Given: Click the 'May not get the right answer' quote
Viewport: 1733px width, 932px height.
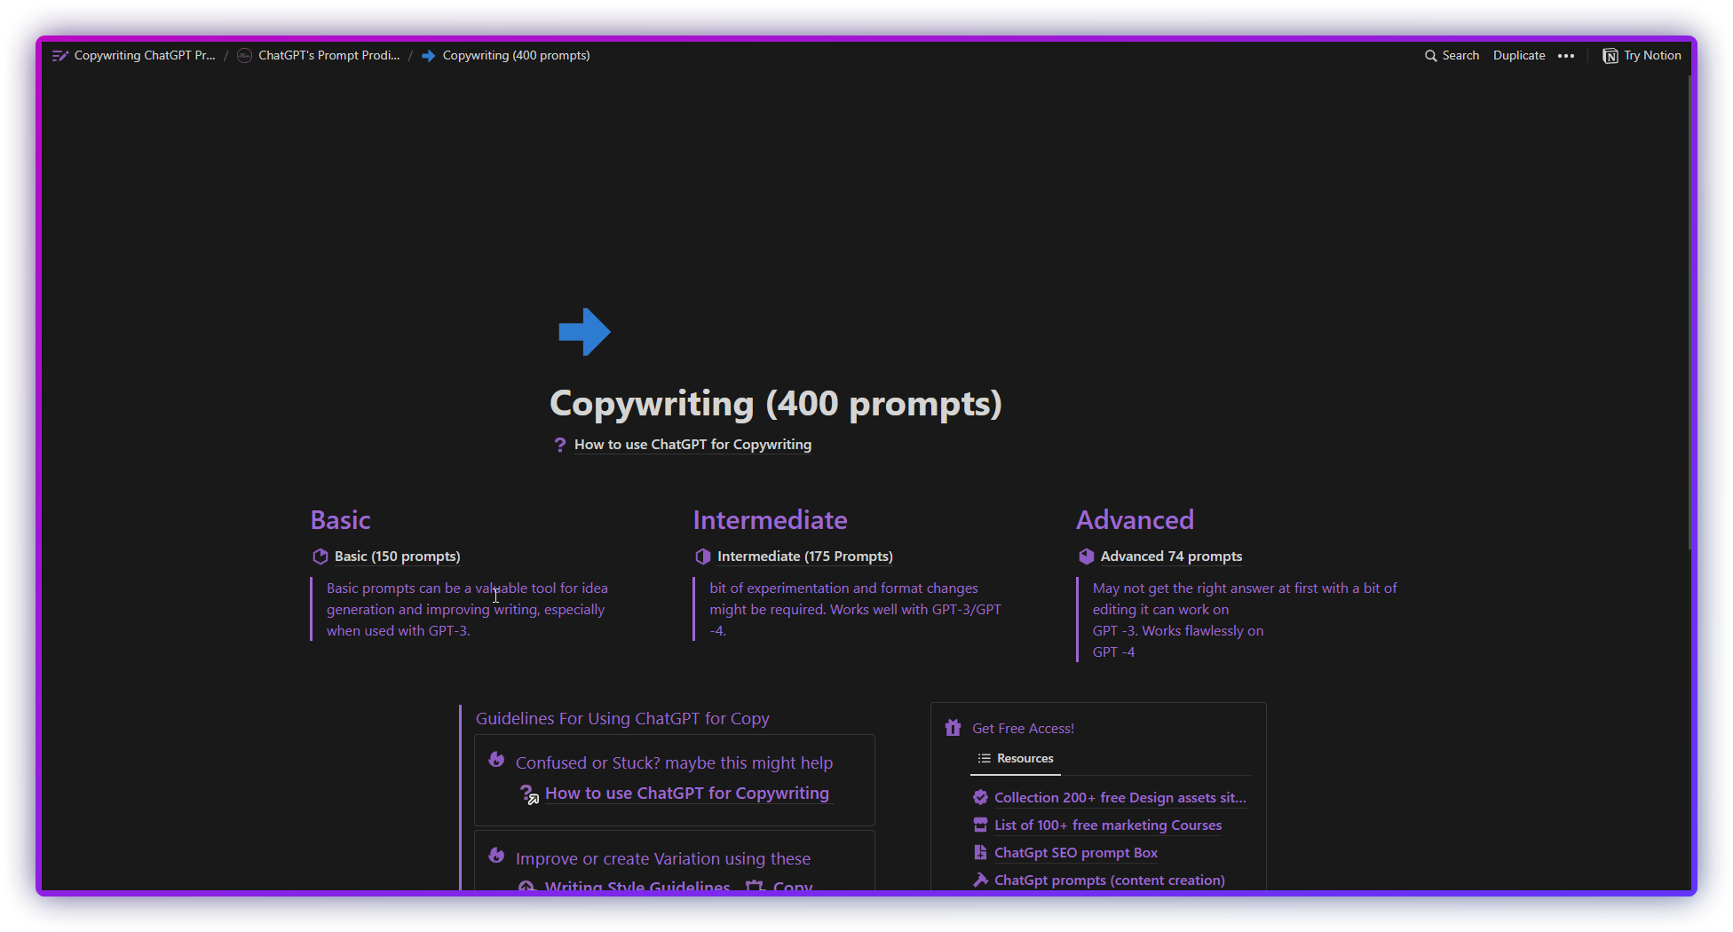Looking at the screenshot, I should click(1245, 620).
